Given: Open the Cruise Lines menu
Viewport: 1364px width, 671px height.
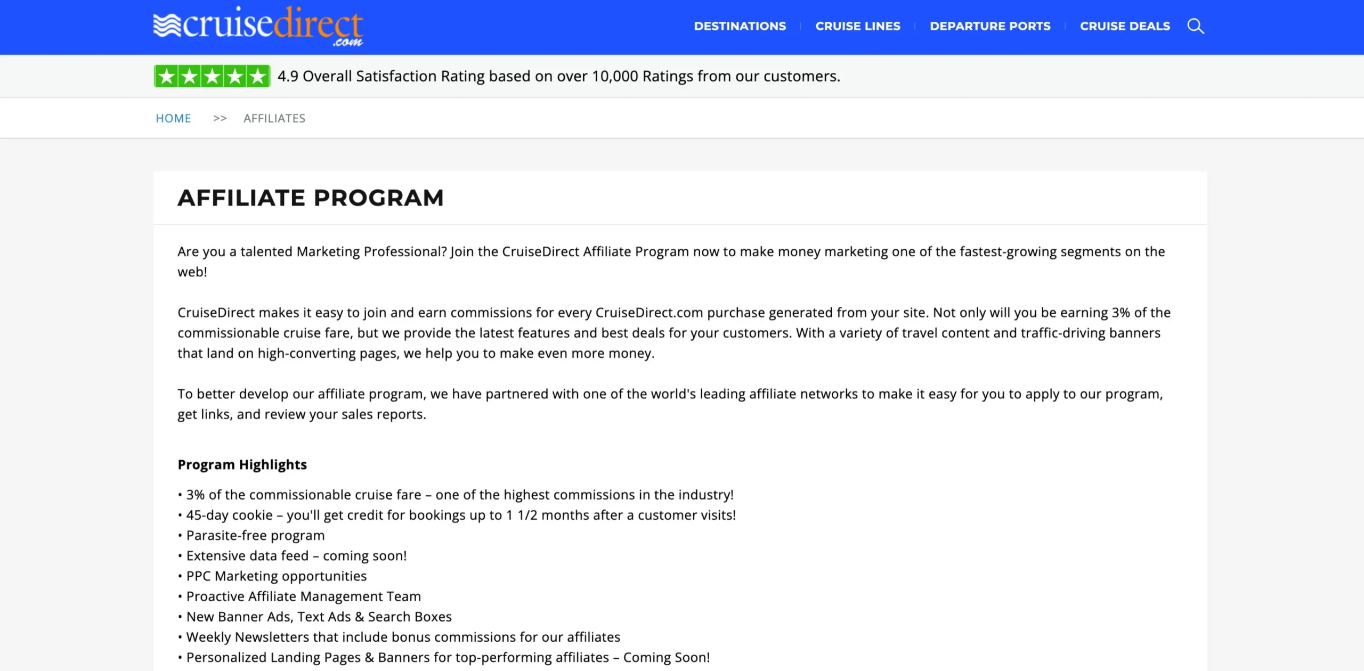Looking at the screenshot, I should (x=858, y=26).
